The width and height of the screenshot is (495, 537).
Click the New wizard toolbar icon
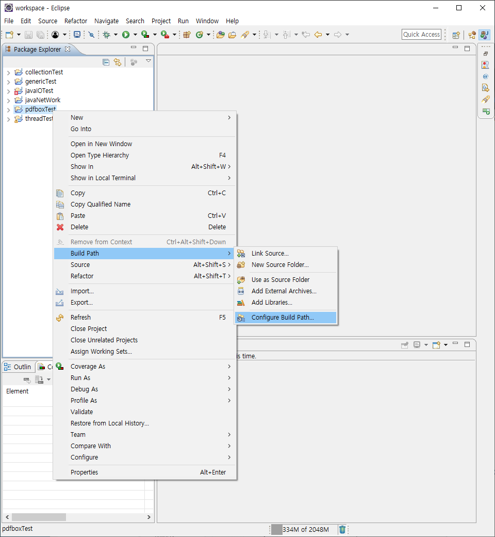coord(10,35)
